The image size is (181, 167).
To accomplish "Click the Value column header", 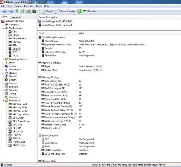I will tap(112, 33).
